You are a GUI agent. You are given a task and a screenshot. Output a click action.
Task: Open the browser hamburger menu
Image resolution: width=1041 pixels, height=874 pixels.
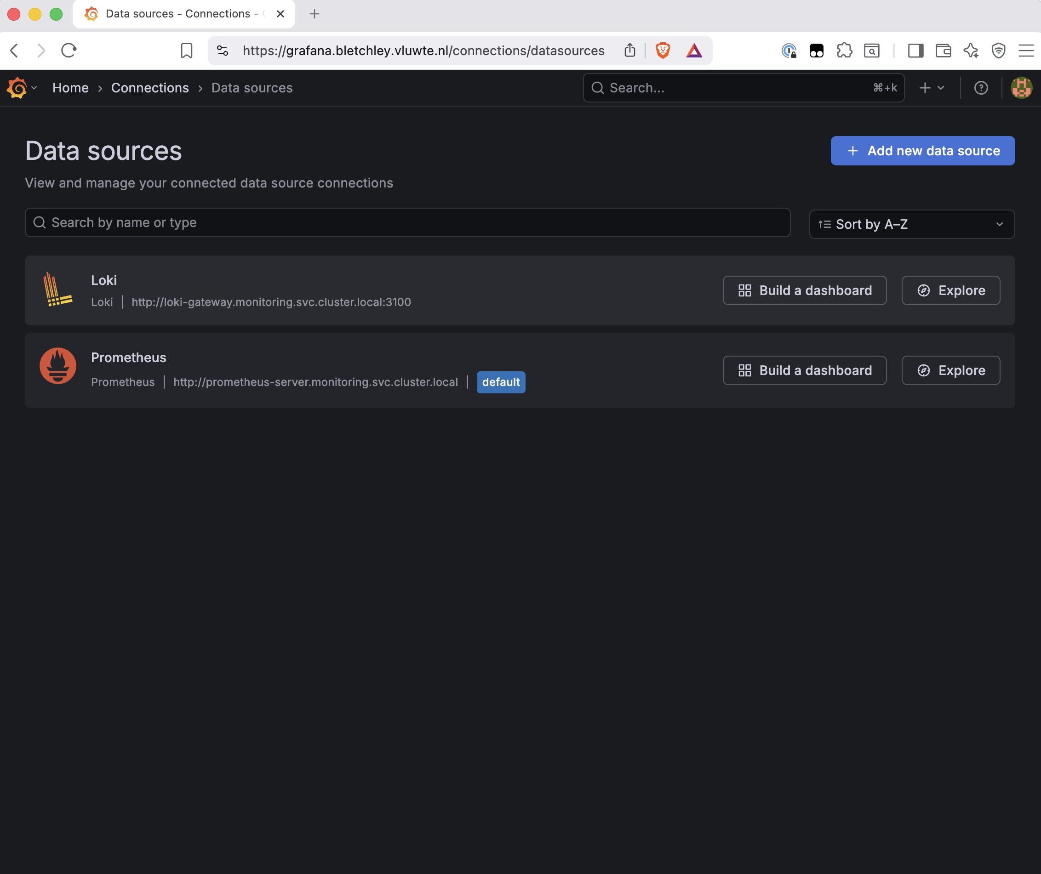click(1026, 51)
